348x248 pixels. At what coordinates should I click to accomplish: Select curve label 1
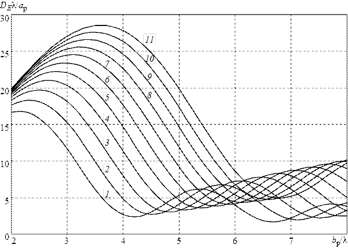[x=107, y=194]
